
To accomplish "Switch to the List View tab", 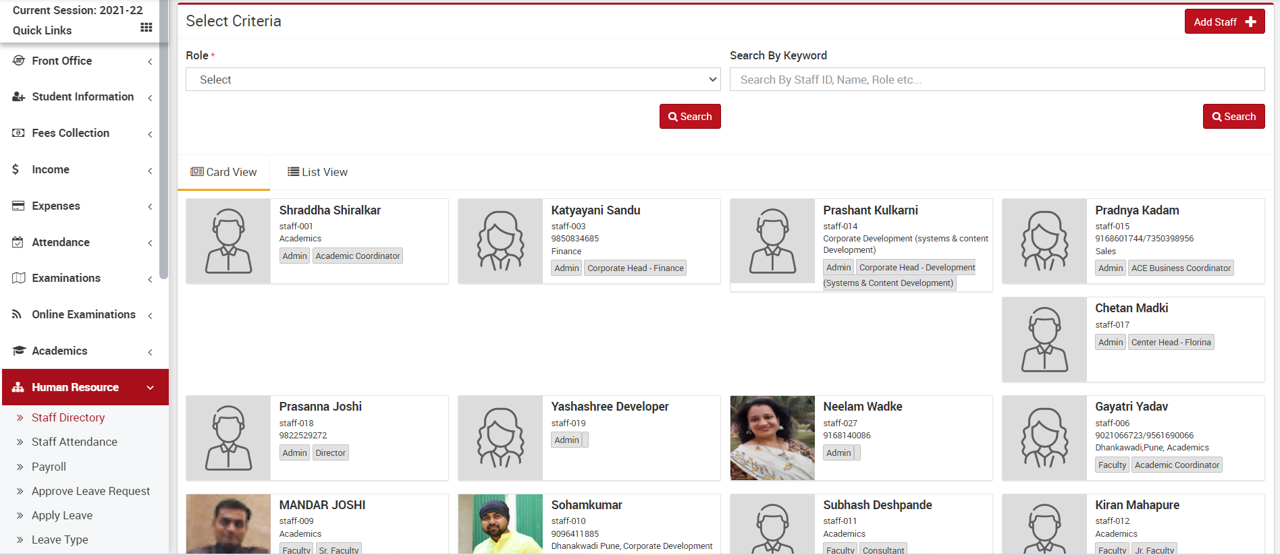I will 317,172.
